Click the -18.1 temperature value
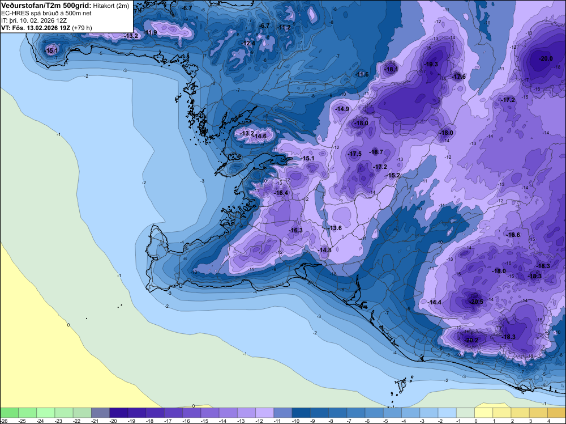This screenshot has height=424, width=566. tap(391, 69)
